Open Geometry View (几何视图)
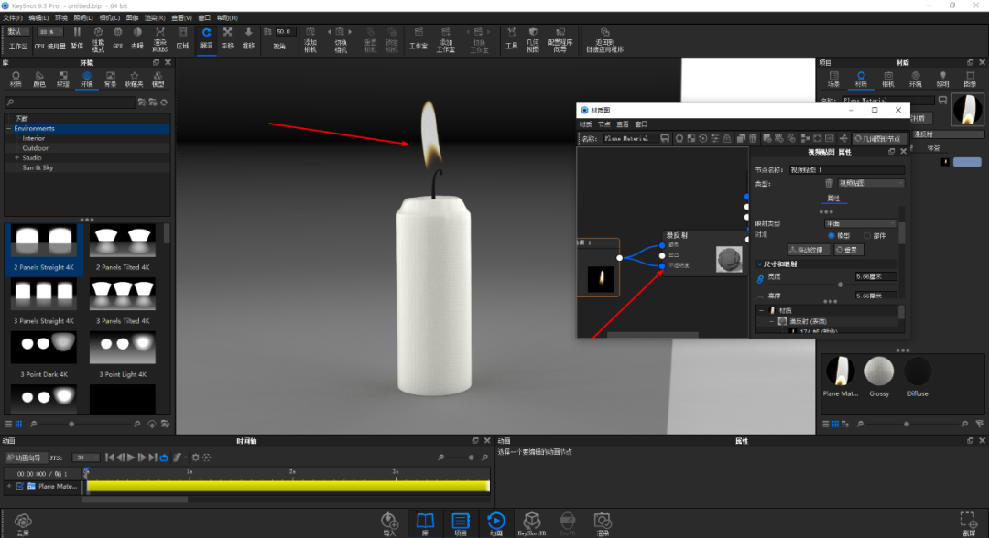The image size is (989, 538). (x=533, y=39)
